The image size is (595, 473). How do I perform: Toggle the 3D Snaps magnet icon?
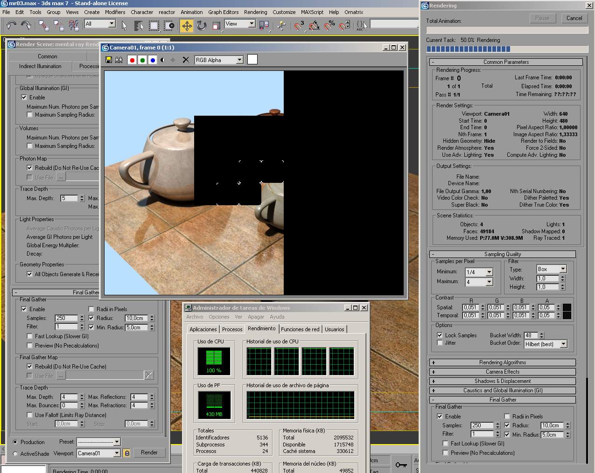299,25
